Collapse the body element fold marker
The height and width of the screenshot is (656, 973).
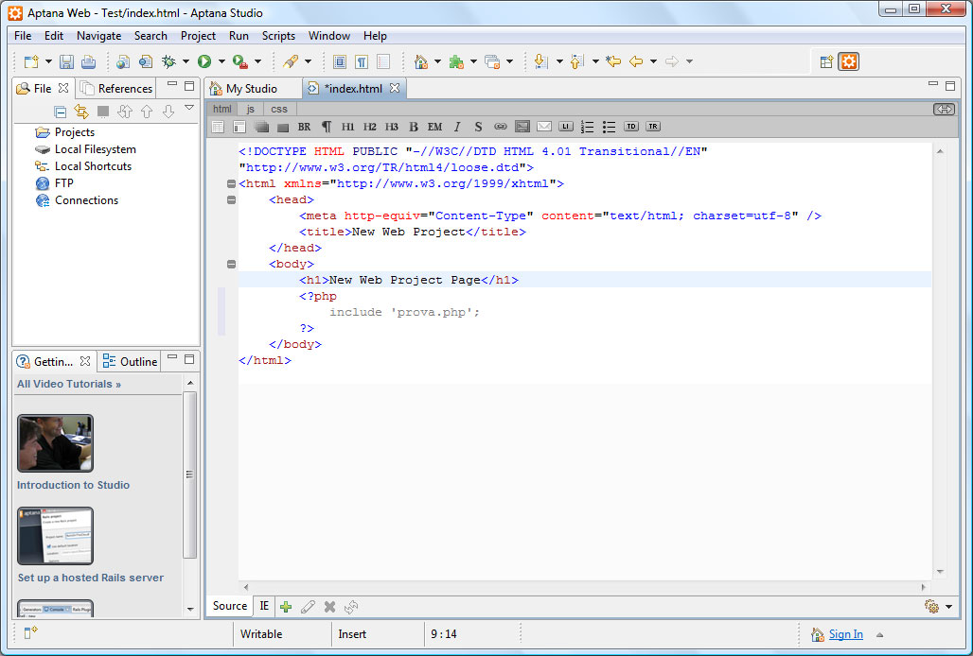click(x=232, y=265)
